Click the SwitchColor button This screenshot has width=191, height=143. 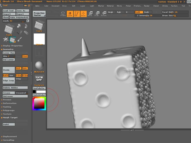coord(39,95)
